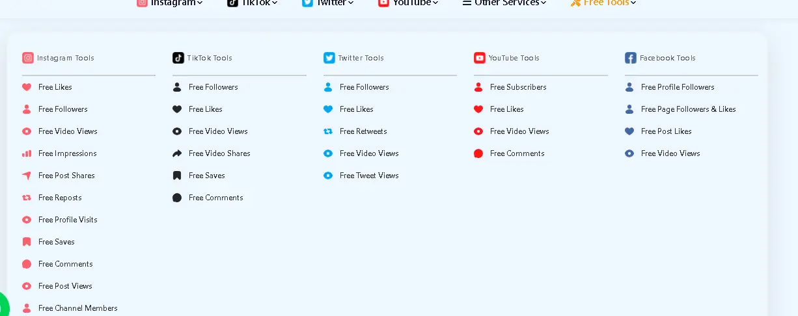Collapse the Free Tools dropdown menu
Image resolution: width=798 pixels, height=316 pixels.
click(603, 3)
